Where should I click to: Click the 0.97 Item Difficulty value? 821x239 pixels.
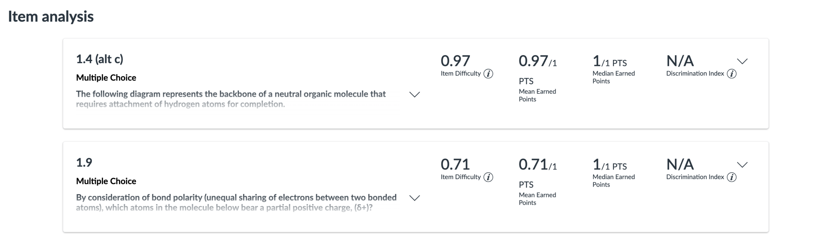pyautogui.click(x=455, y=61)
